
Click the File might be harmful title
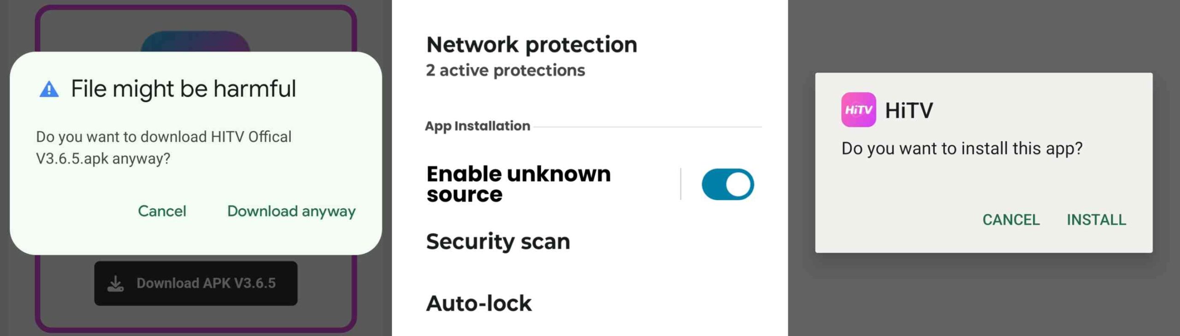point(183,89)
